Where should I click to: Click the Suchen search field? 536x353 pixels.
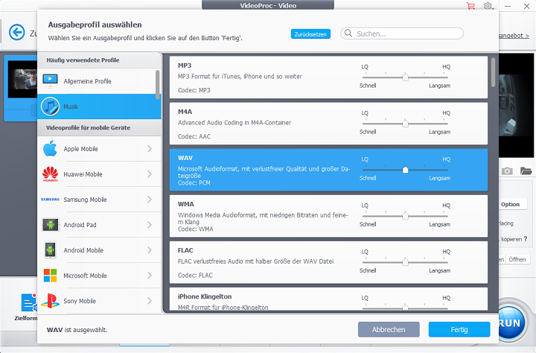(402, 34)
